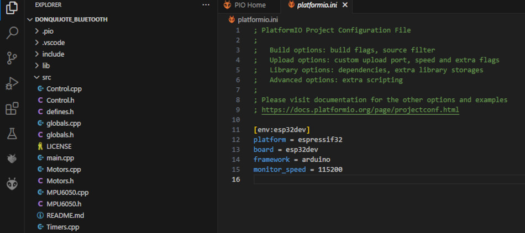Open Run and Debug view
525x233 pixels.
click(12, 83)
